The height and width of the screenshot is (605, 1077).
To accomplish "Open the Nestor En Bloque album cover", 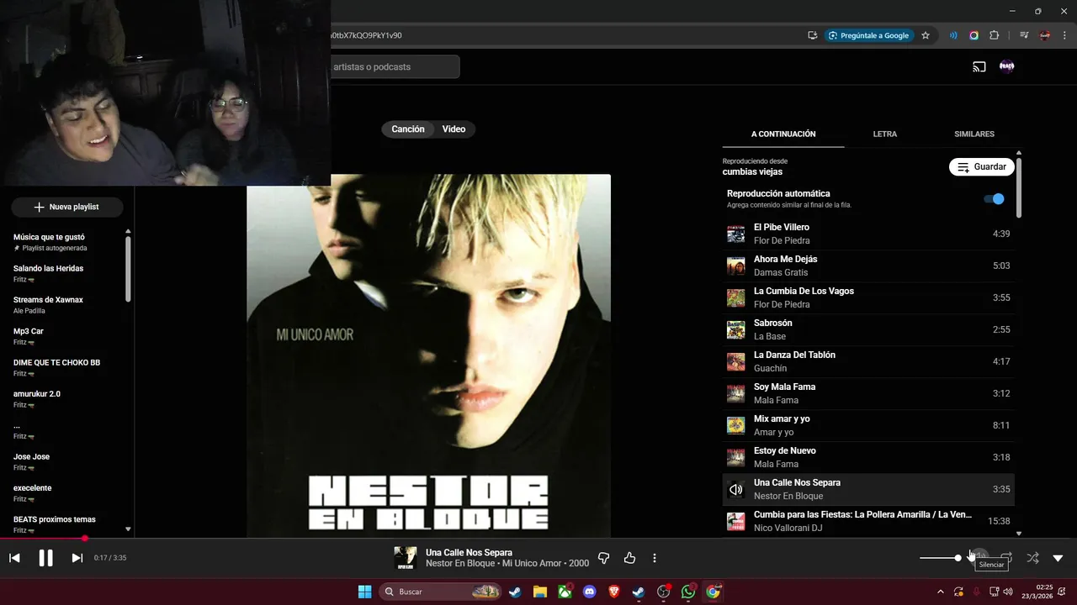I will [428, 355].
